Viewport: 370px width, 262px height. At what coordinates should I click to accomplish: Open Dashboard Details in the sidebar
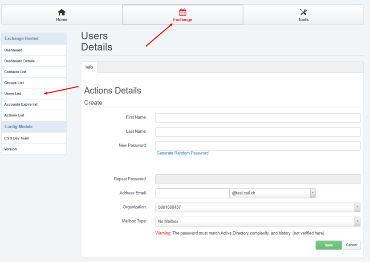tap(34, 61)
